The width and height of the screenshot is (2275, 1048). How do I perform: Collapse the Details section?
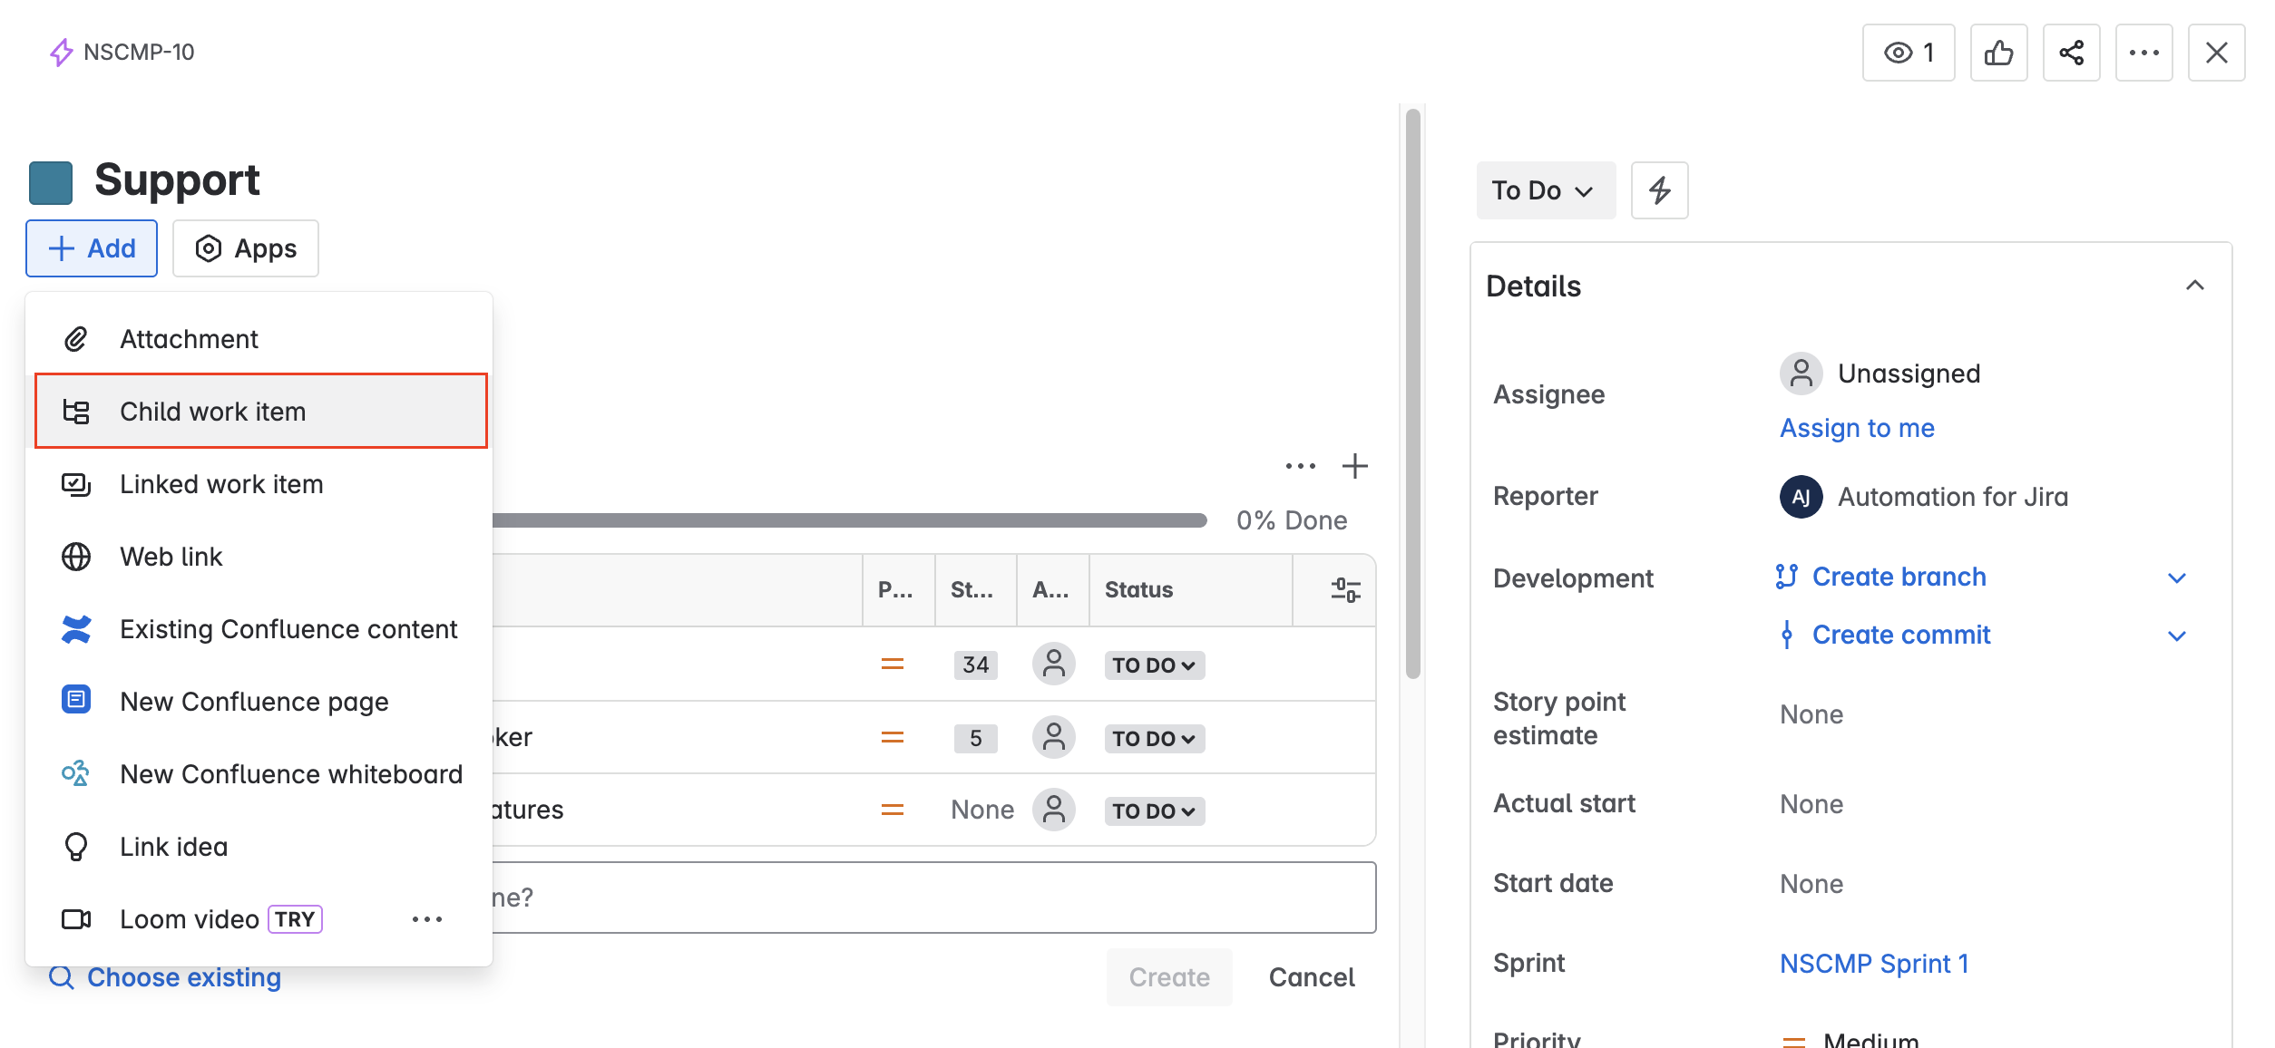pyautogui.click(x=2194, y=286)
